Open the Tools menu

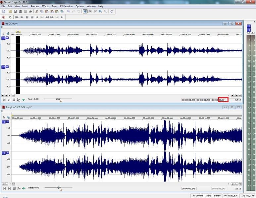click(x=54, y=6)
